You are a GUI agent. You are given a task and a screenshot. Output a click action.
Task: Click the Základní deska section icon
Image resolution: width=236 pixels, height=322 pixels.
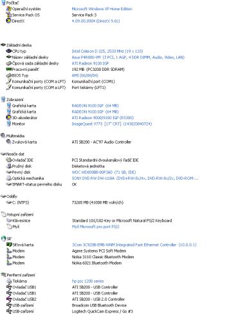click(3, 45)
